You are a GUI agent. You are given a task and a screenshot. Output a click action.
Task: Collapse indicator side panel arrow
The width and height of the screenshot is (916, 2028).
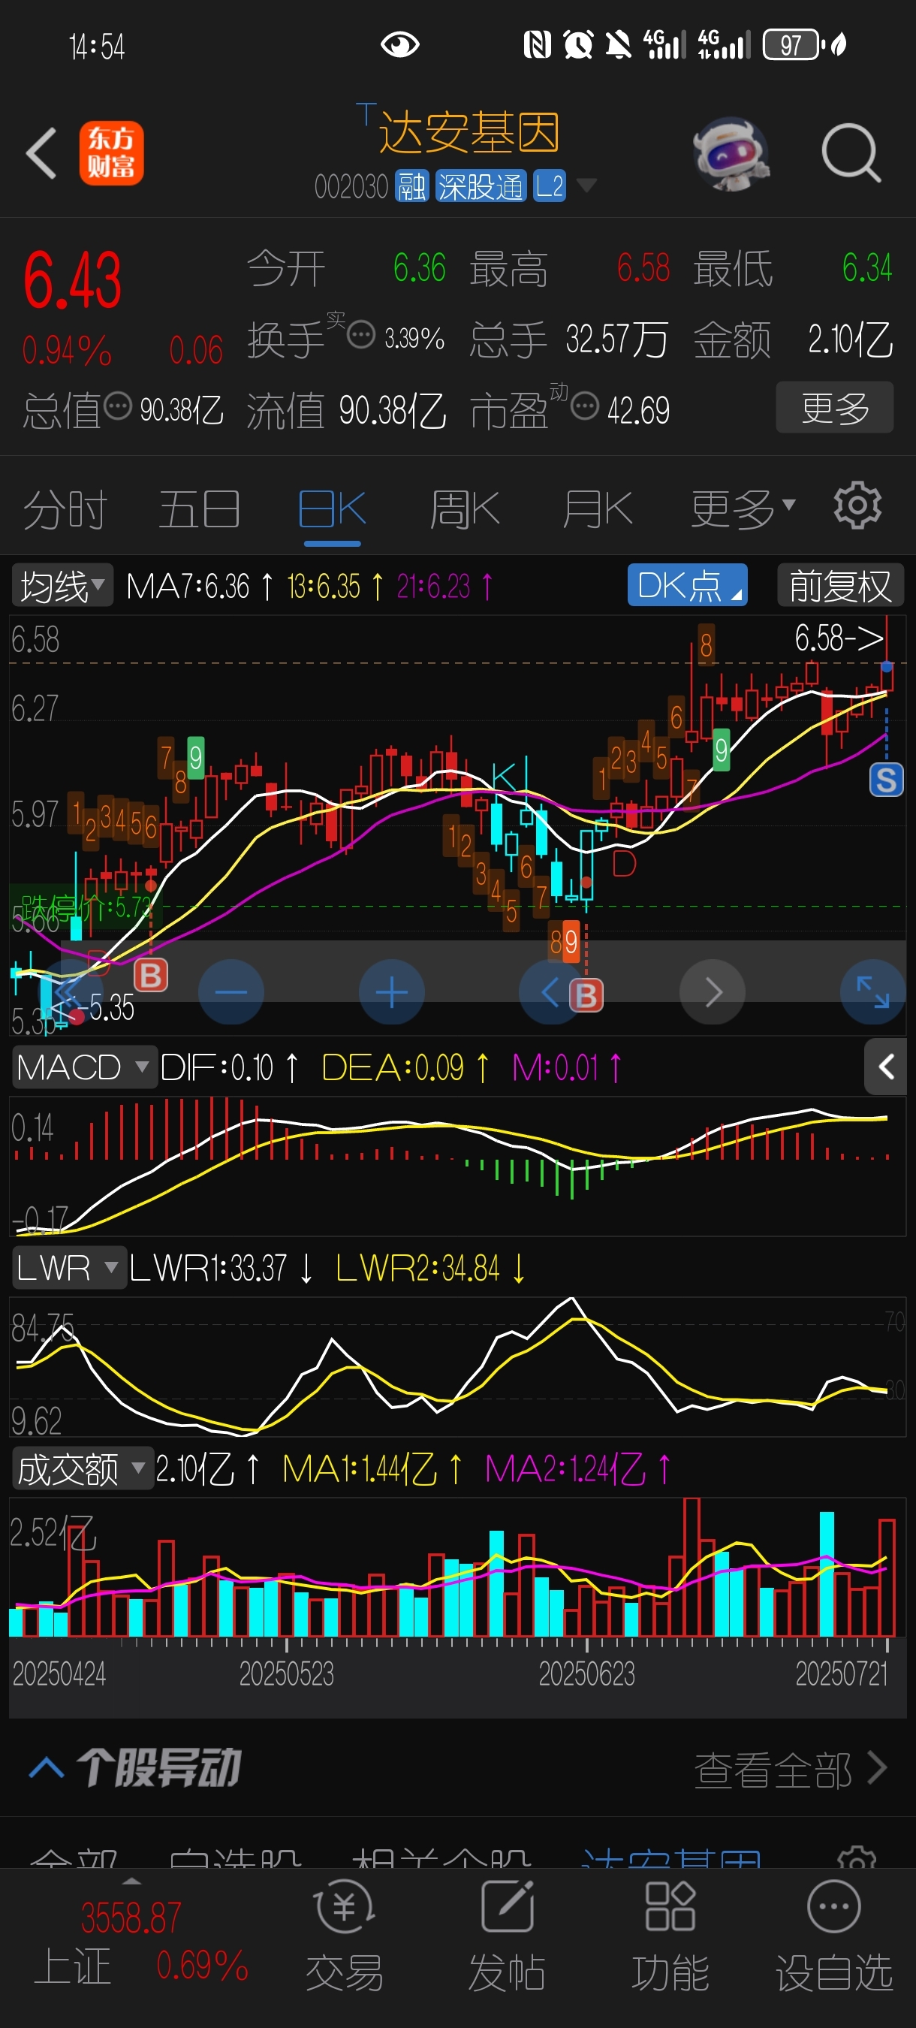pyautogui.click(x=885, y=1067)
